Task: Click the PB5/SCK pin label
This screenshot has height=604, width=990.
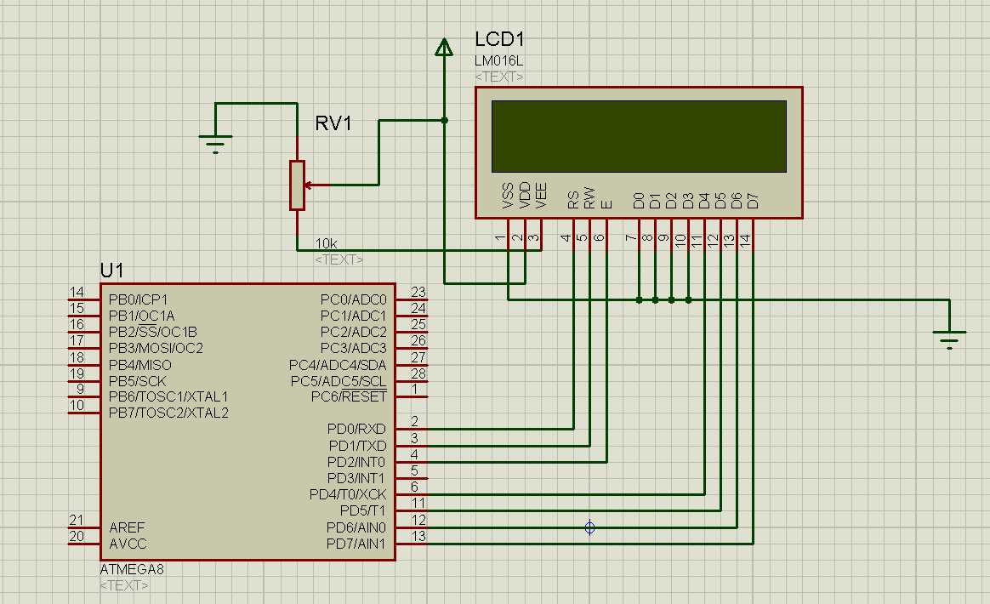Action: pyautogui.click(x=138, y=382)
